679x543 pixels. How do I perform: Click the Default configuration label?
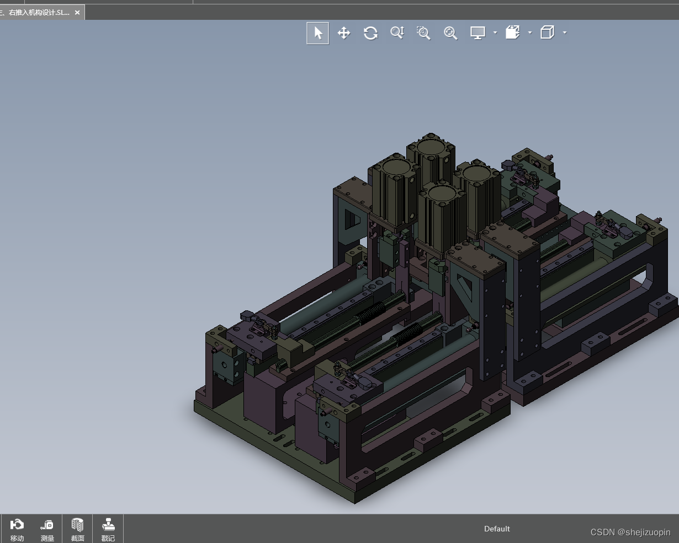(497, 529)
